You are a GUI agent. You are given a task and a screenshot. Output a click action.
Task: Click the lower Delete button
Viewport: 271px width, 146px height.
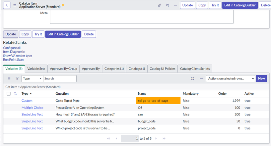[x=89, y=34]
